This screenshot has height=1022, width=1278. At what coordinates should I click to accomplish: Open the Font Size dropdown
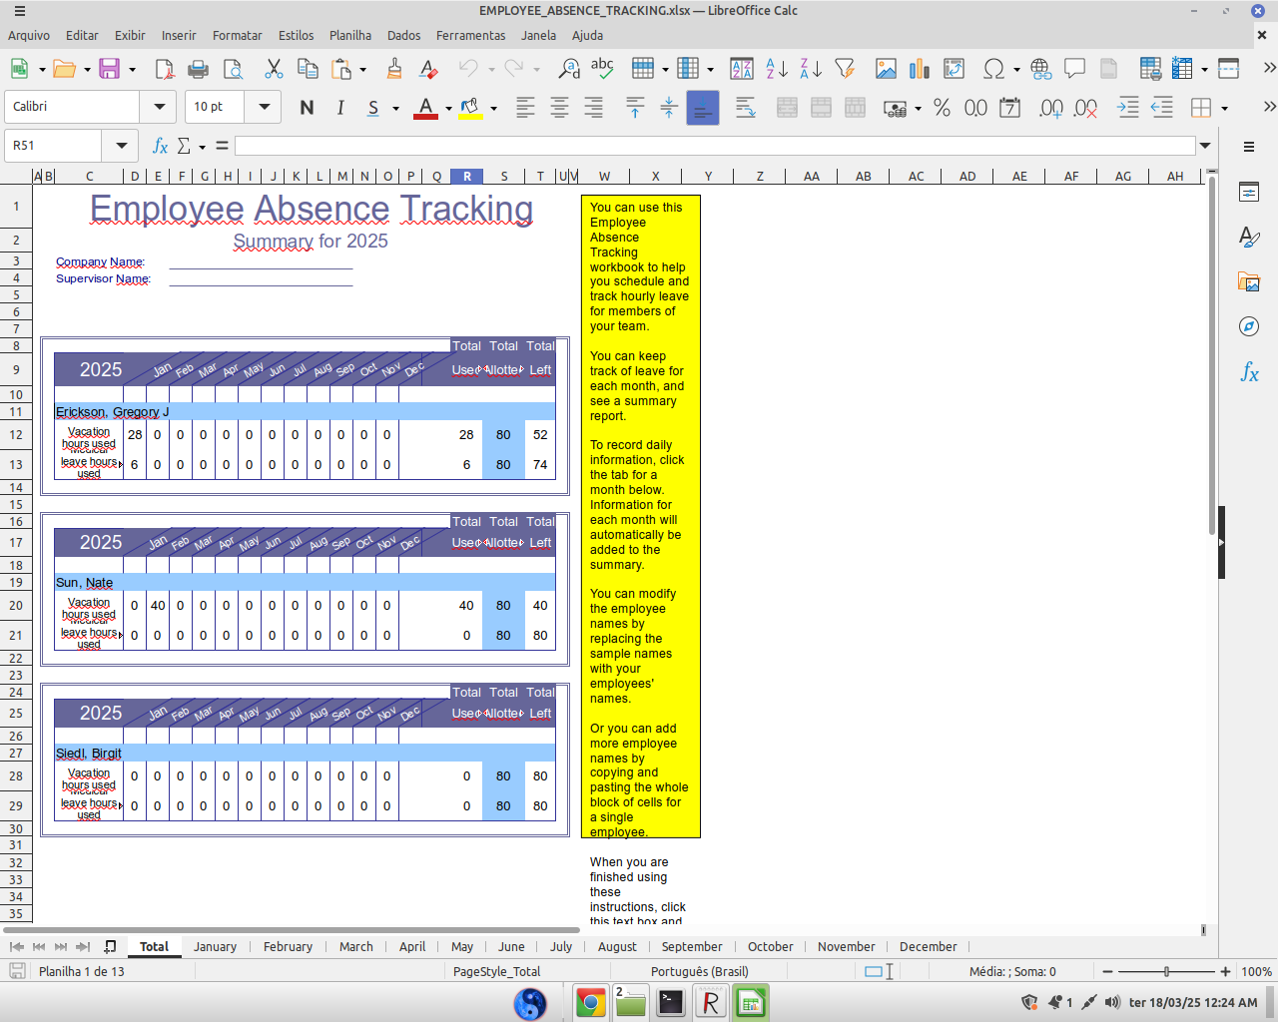point(264,107)
